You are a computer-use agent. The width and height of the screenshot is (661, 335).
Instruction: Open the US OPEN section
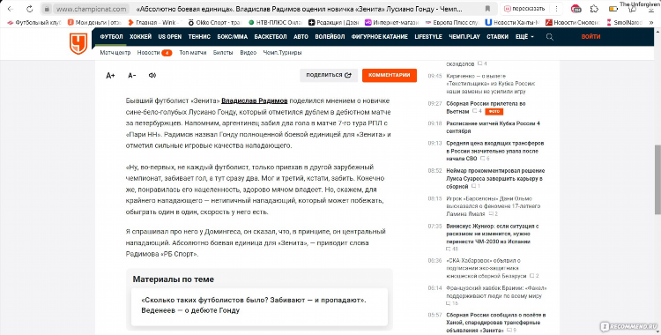170,37
